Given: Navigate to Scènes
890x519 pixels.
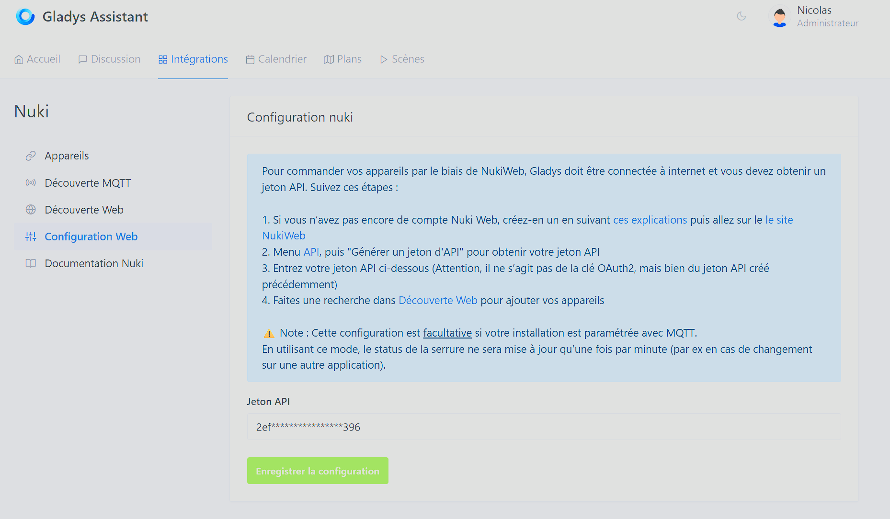Looking at the screenshot, I should [402, 59].
